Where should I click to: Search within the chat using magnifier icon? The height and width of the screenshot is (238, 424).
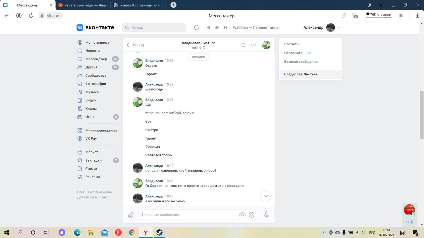point(243,45)
